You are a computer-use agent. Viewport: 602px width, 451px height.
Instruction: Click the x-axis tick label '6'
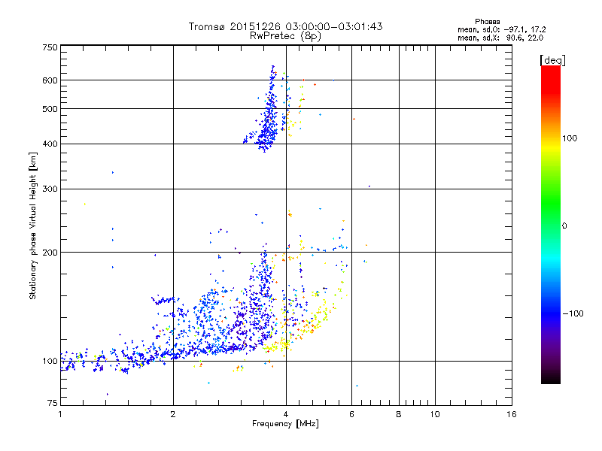tap(351, 414)
